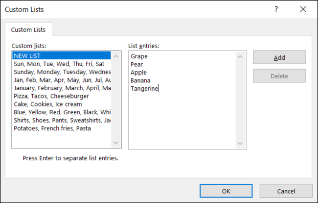318x203 pixels.
Task: Select the Custom Lists tab
Action: click(x=28, y=30)
